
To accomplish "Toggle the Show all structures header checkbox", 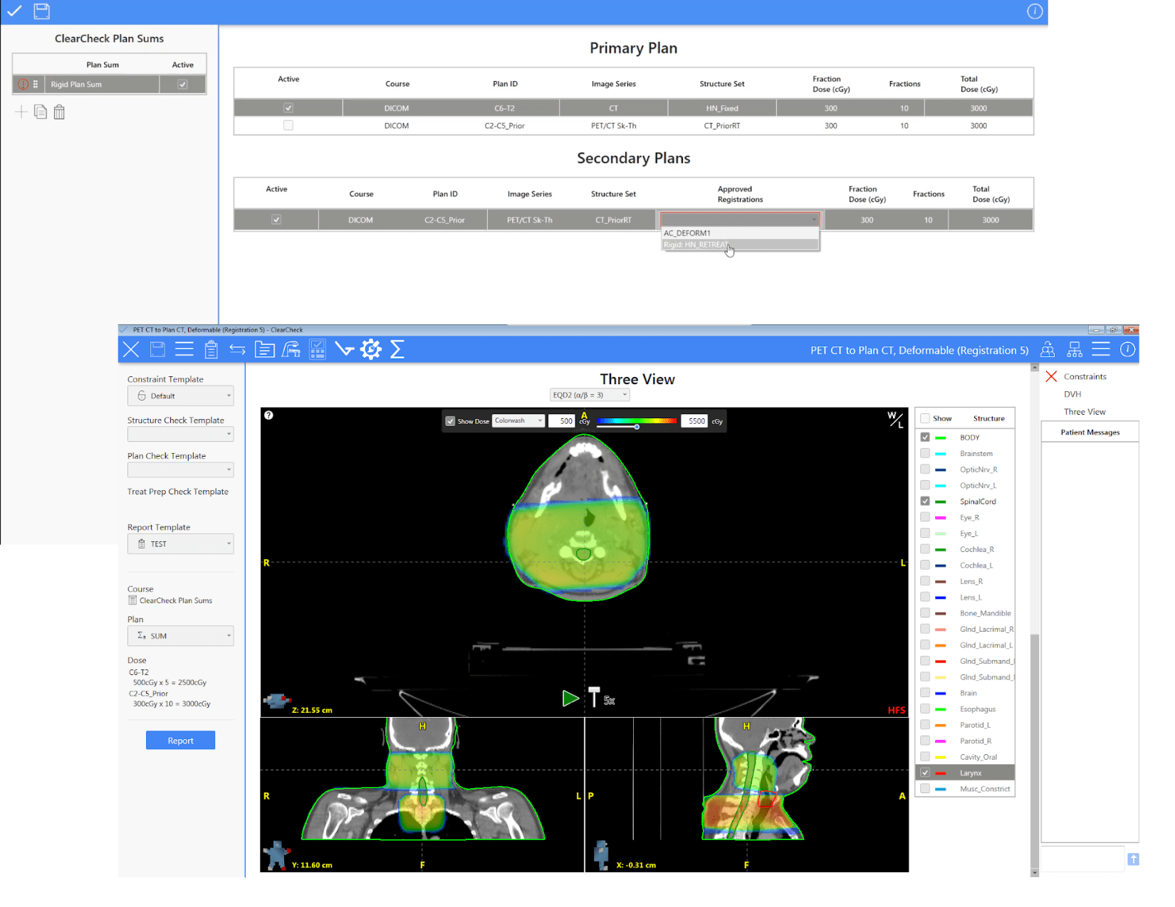I will [x=925, y=418].
